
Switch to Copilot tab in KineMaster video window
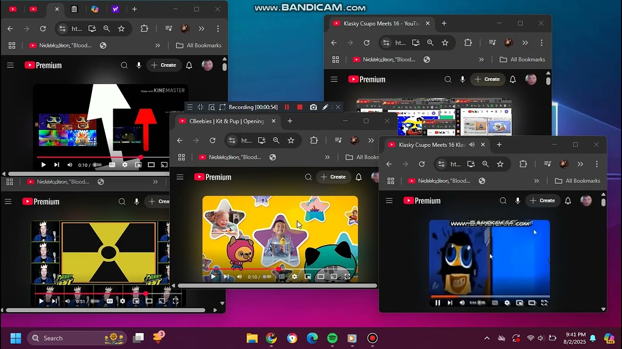[x=95, y=9]
